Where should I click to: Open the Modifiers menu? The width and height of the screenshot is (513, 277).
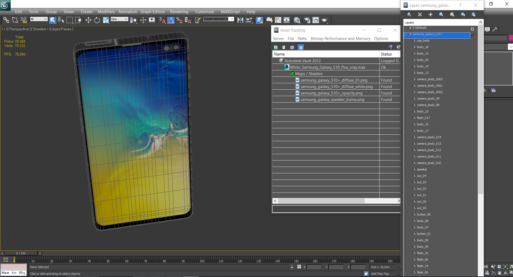point(106,12)
